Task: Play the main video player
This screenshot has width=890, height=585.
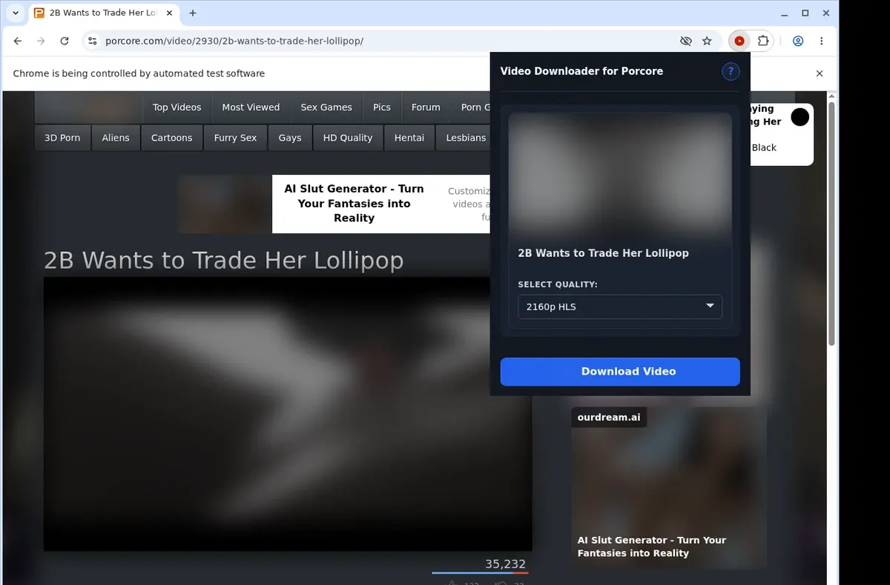Action: tap(288, 414)
